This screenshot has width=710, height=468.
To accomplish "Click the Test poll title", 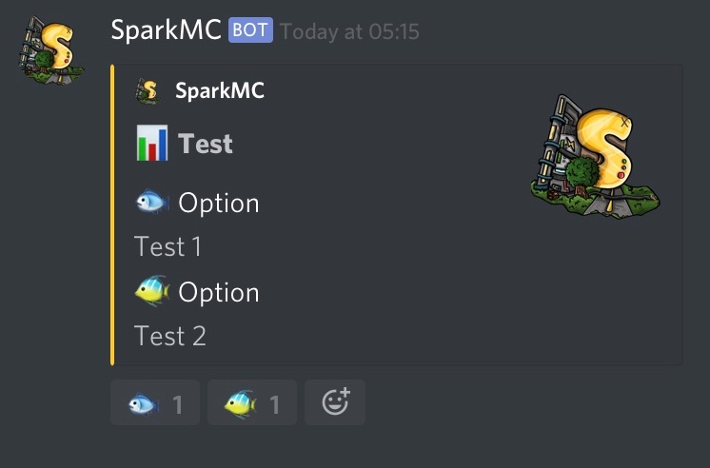I will coord(206,144).
